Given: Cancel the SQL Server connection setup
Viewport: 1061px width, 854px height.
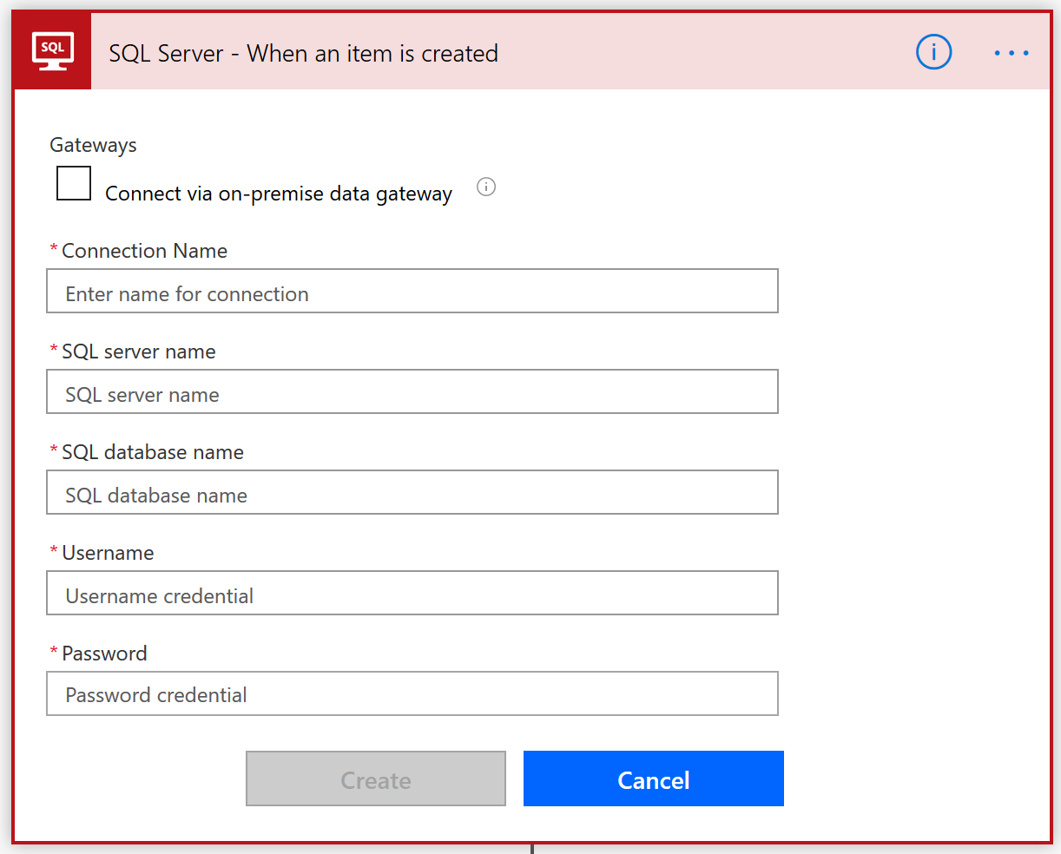Looking at the screenshot, I should pos(654,778).
